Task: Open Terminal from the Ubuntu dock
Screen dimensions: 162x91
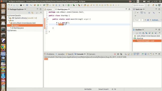Action: pyautogui.click(x=3, y=35)
